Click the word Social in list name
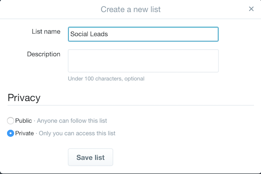 [x=79, y=34]
